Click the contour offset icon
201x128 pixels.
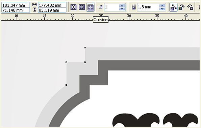pyautogui.click(x=133, y=7)
